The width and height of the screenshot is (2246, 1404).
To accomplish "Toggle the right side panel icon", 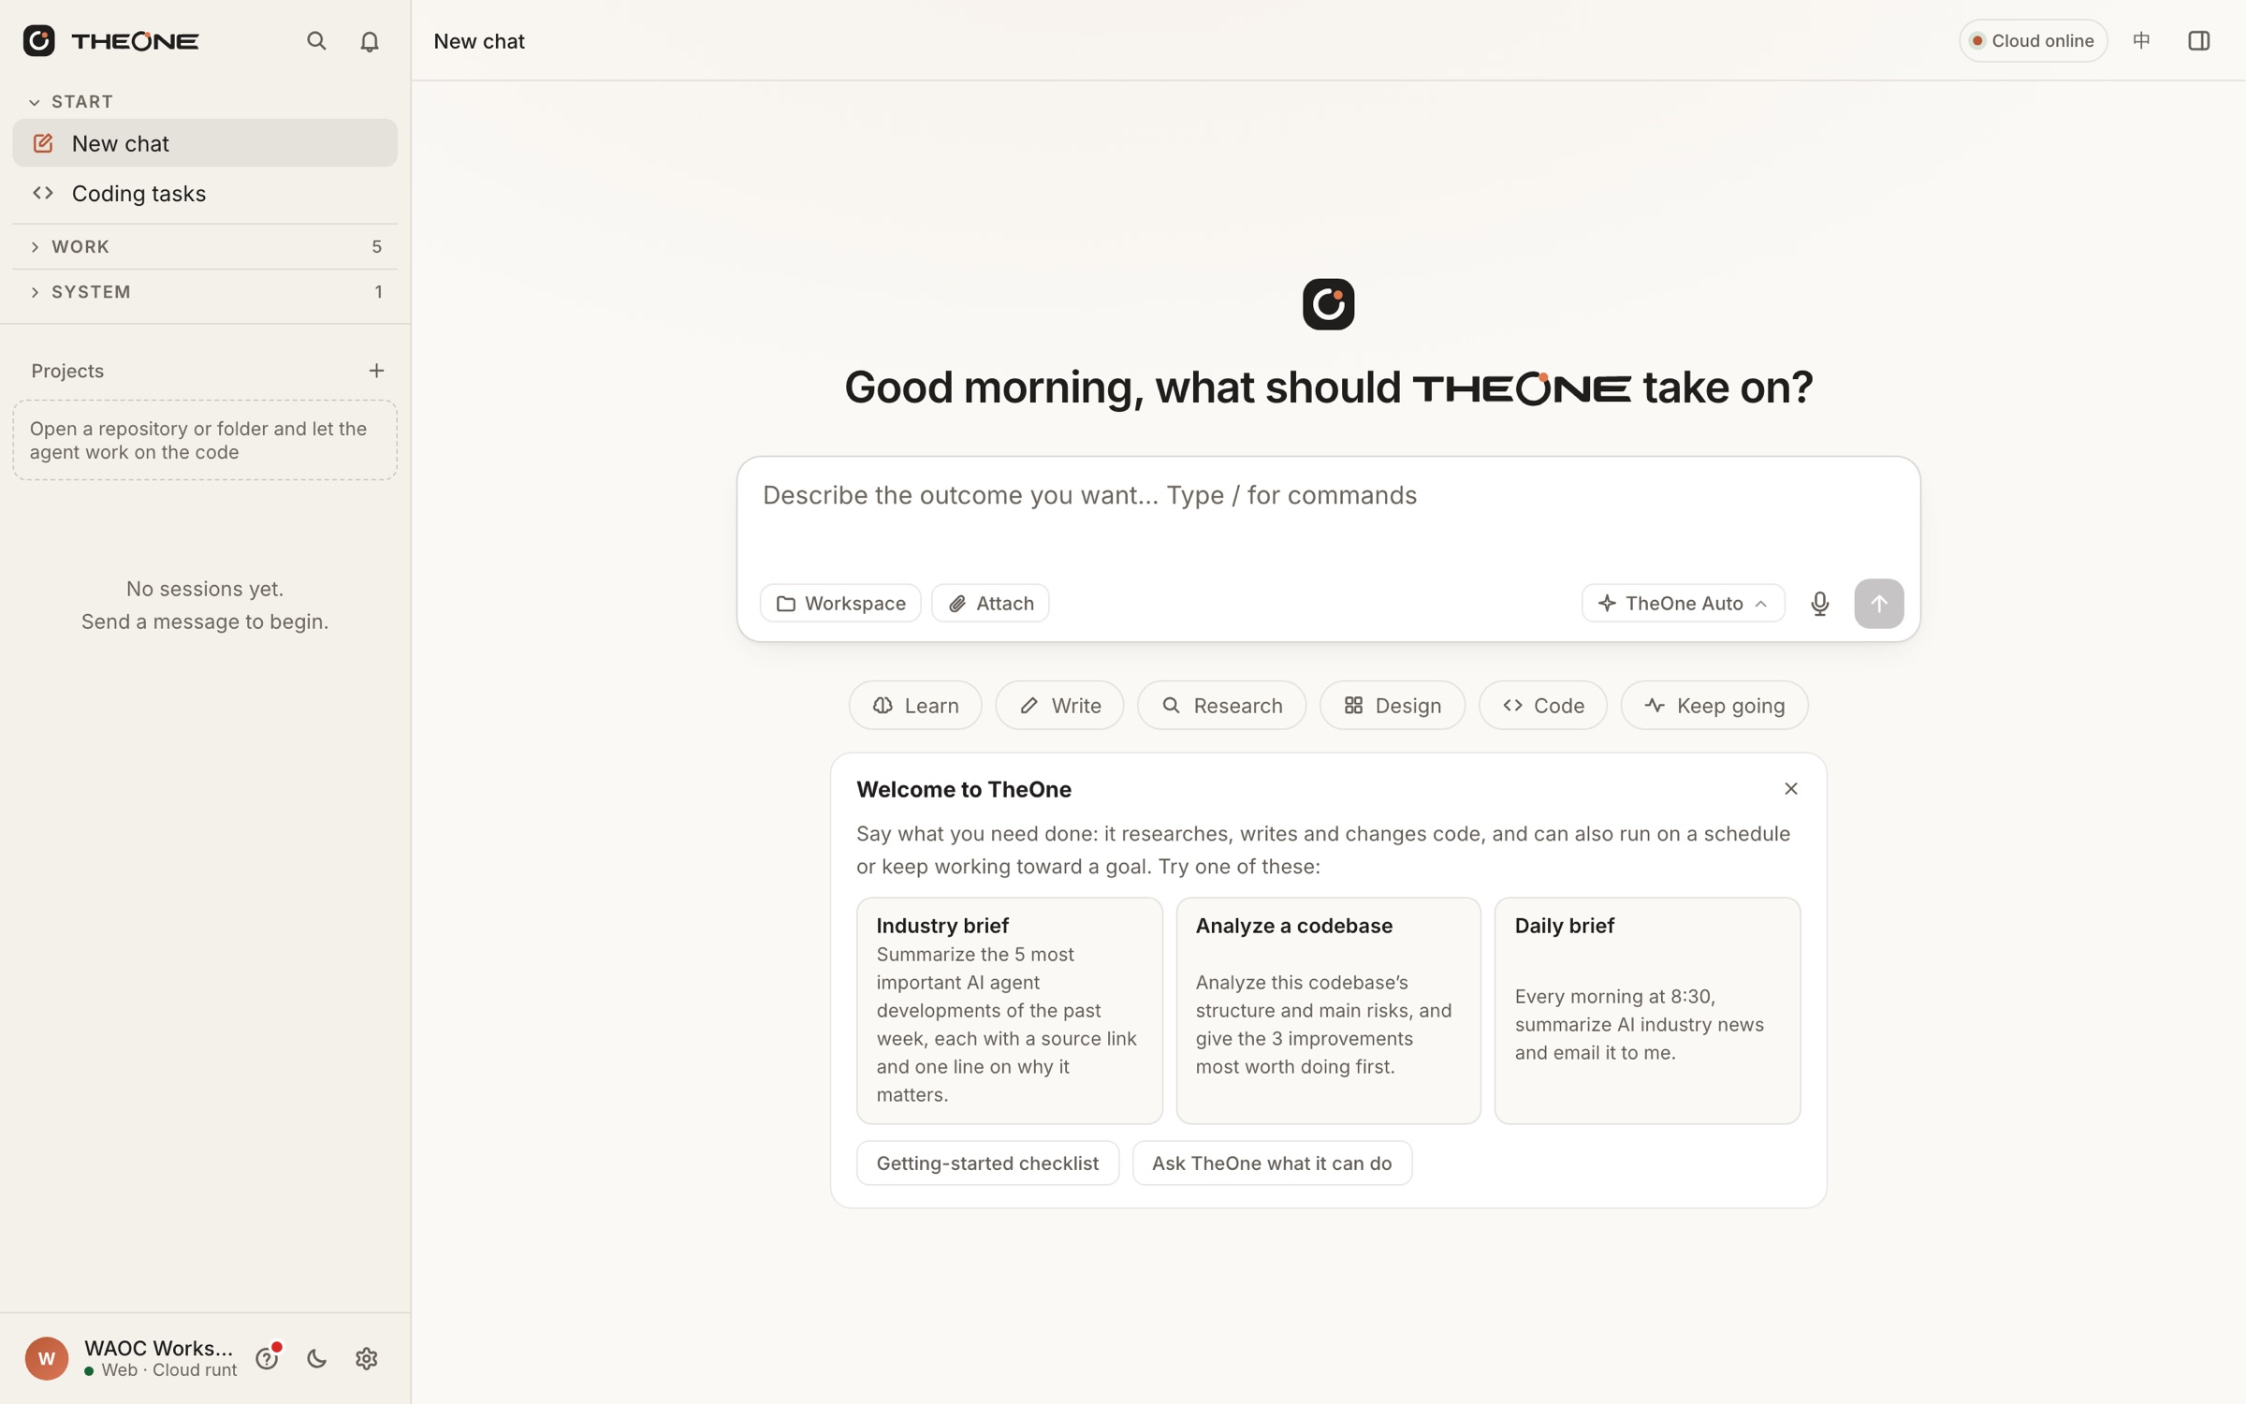I will [x=2198, y=40].
